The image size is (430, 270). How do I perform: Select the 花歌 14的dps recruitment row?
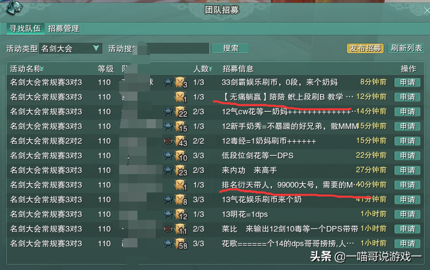[215, 244]
